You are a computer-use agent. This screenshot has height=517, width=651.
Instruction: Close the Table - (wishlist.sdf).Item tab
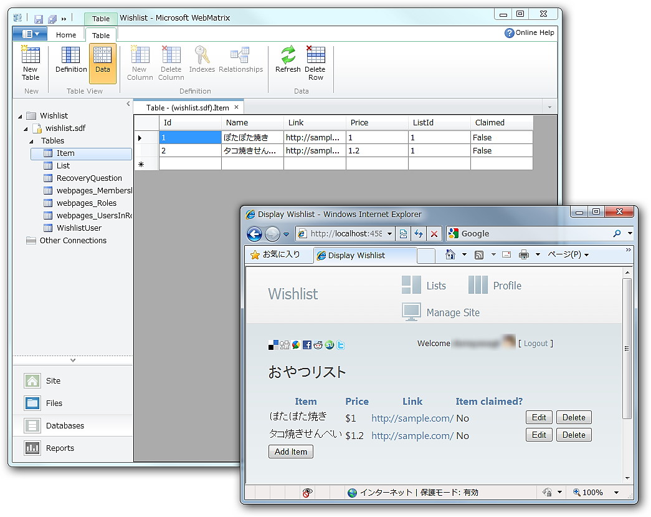coord(236,107)
